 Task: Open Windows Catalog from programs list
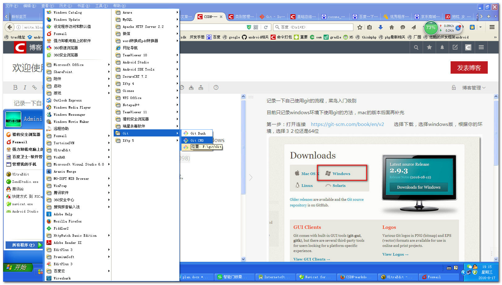coord(78,12)
